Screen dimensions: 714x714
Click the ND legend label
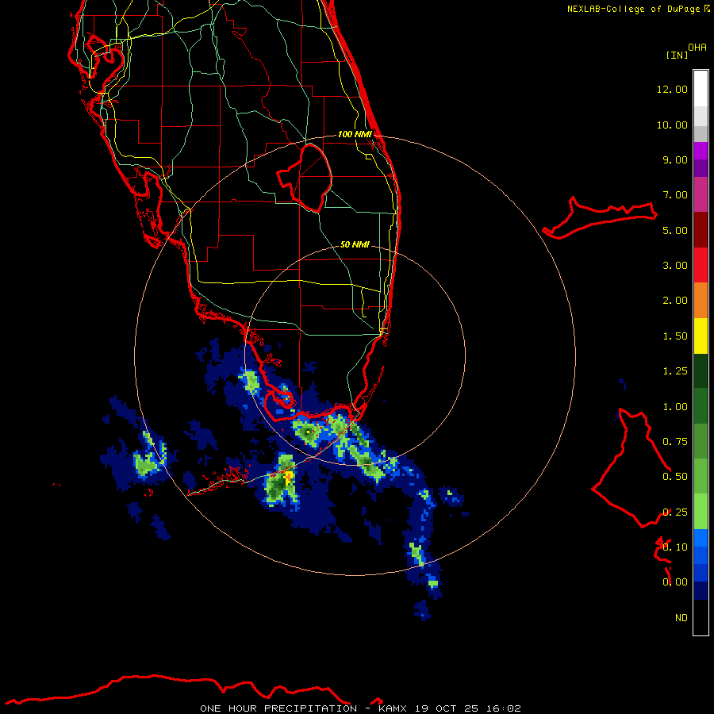(x=681, y=618)
